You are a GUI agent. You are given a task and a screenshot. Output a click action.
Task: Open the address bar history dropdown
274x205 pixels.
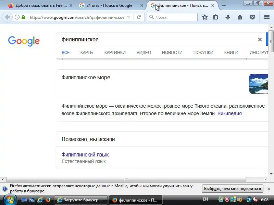click(129, 17)
